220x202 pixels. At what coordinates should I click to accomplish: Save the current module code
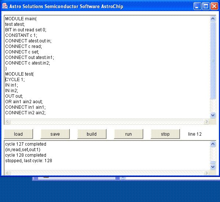[x=55, y=134]
